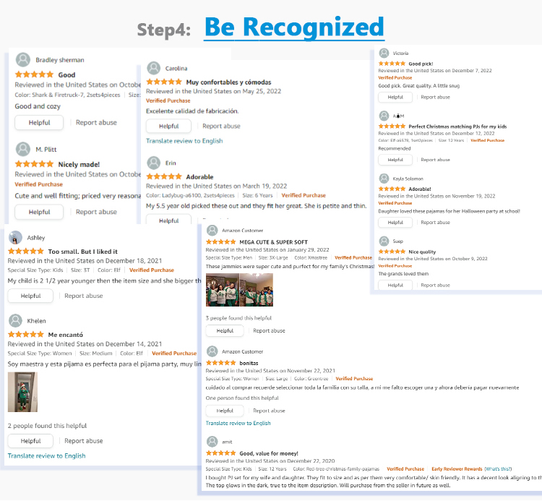This screenshot has height=501, width=542.
Task: Open Carolina's profile avatar
Action: click(153, 68)
